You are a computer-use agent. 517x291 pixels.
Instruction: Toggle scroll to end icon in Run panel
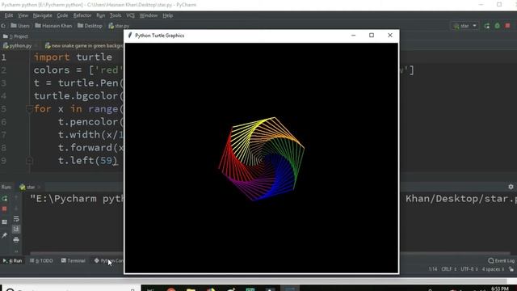(x=16, y=229)
